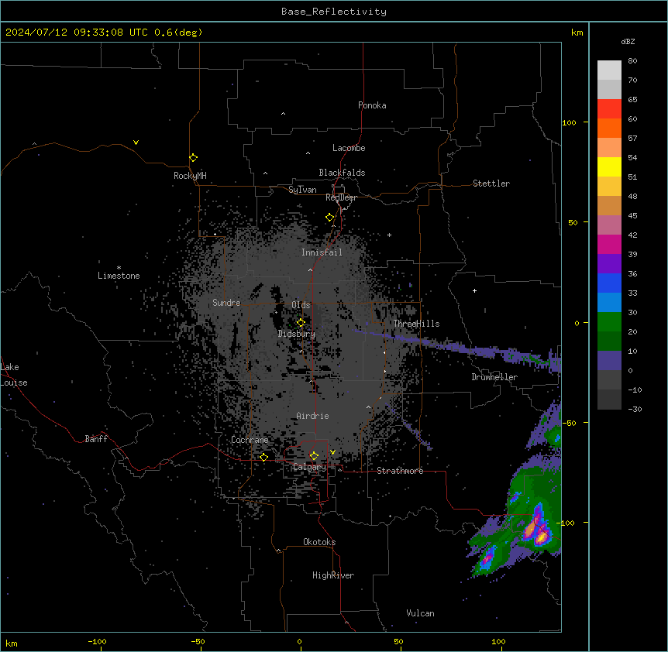This screenshot has width=668, height=652.
Task: Select the Innisfail label
Action: [322, 252]
